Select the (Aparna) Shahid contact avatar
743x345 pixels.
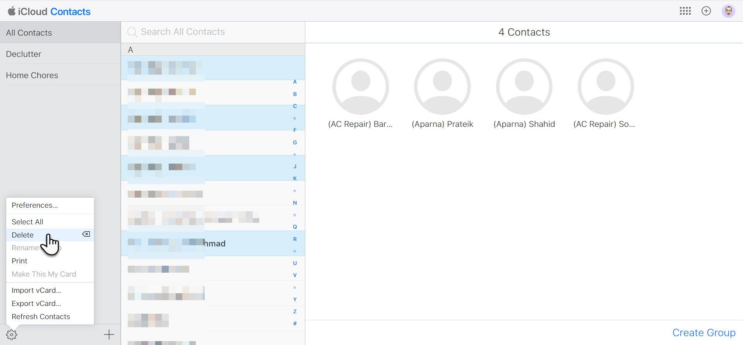524,87
